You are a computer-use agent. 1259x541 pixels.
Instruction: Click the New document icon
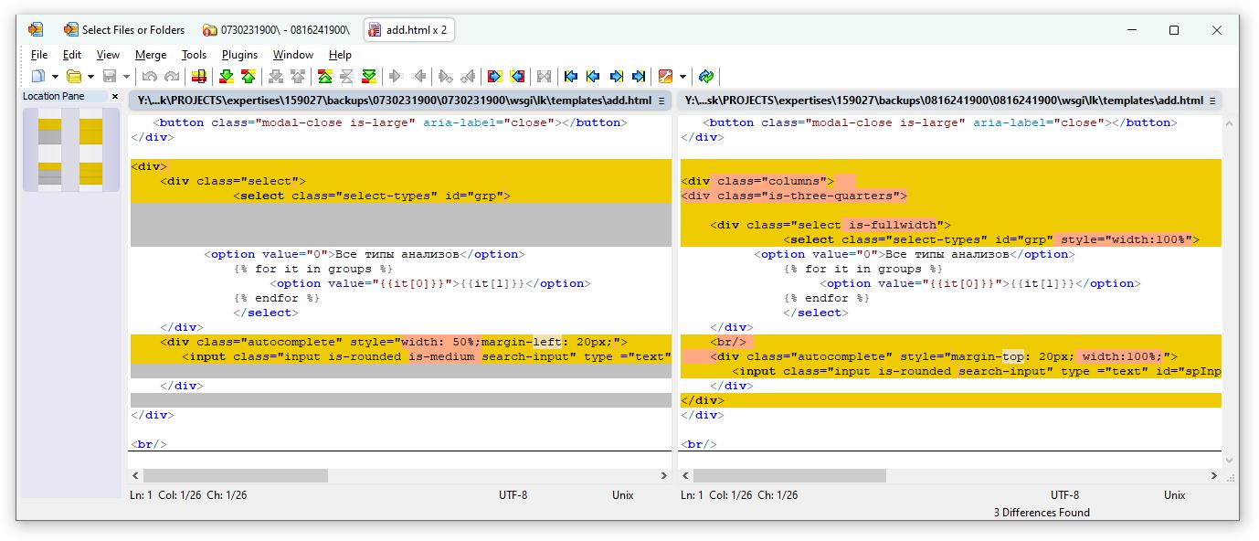38,77
